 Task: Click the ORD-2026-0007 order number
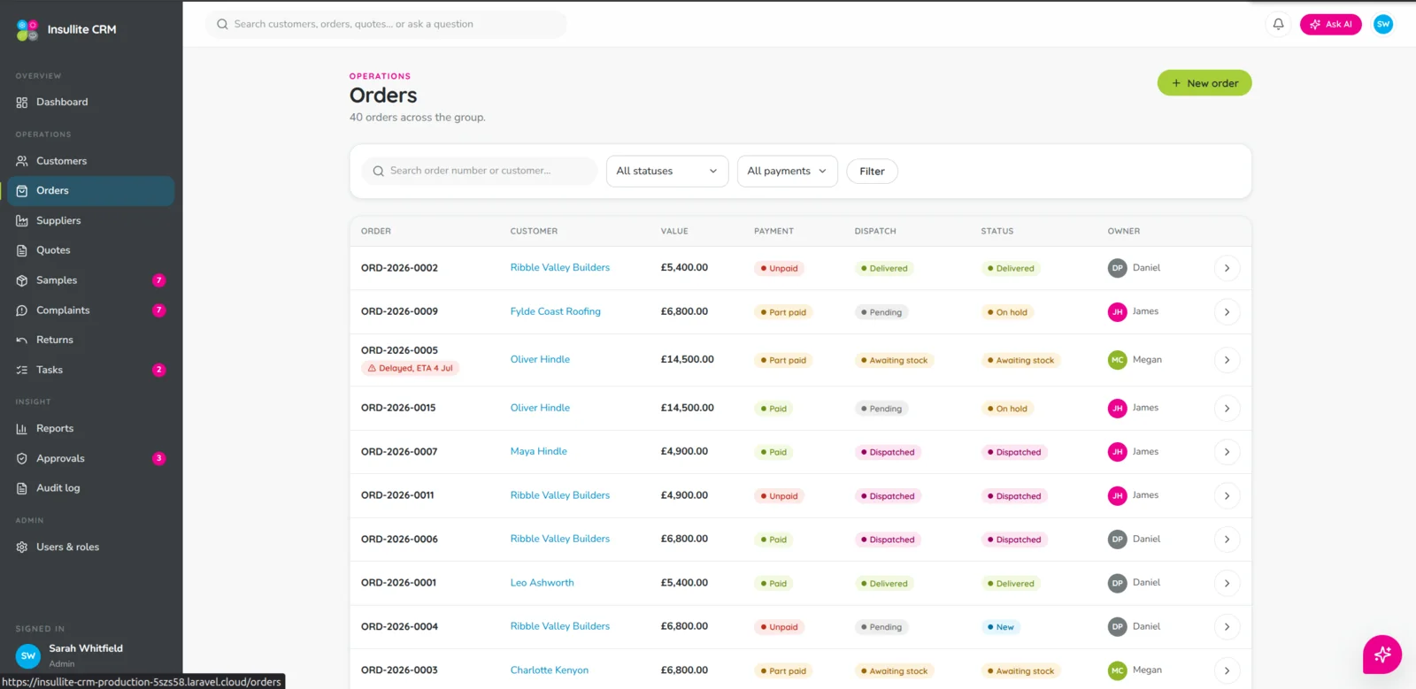pos(399,451)
